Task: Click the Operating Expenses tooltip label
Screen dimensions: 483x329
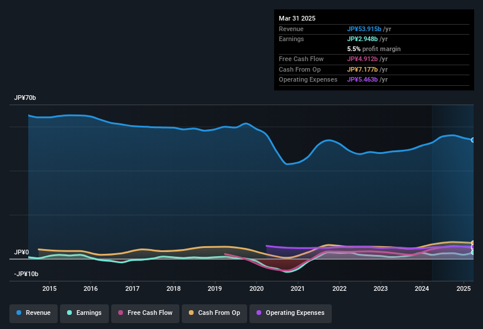Action: [x=308, y=80]
